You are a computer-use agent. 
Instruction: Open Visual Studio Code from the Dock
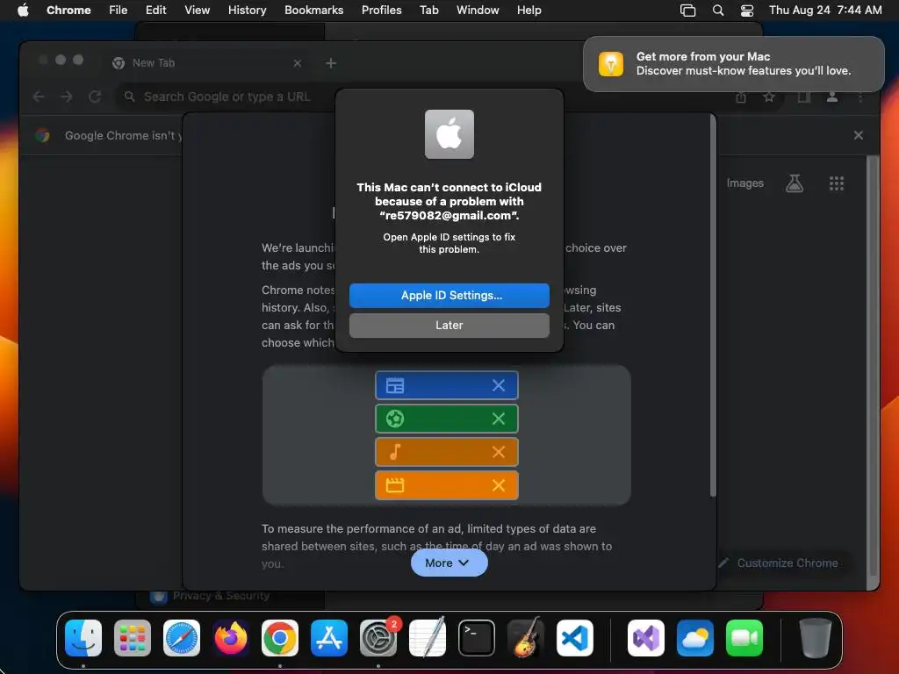tap(574, 638)
